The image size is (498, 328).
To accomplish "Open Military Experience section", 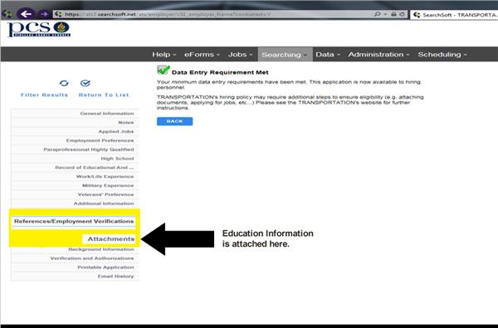I will coord(75,186).
